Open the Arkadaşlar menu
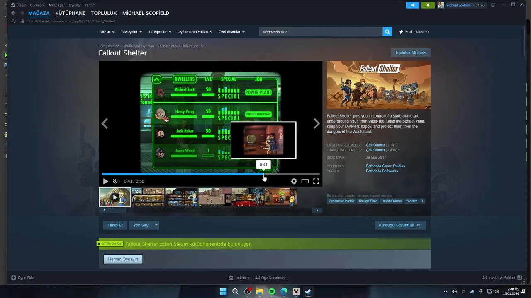Viewport: 531px width, 298px height. [56, 5]
